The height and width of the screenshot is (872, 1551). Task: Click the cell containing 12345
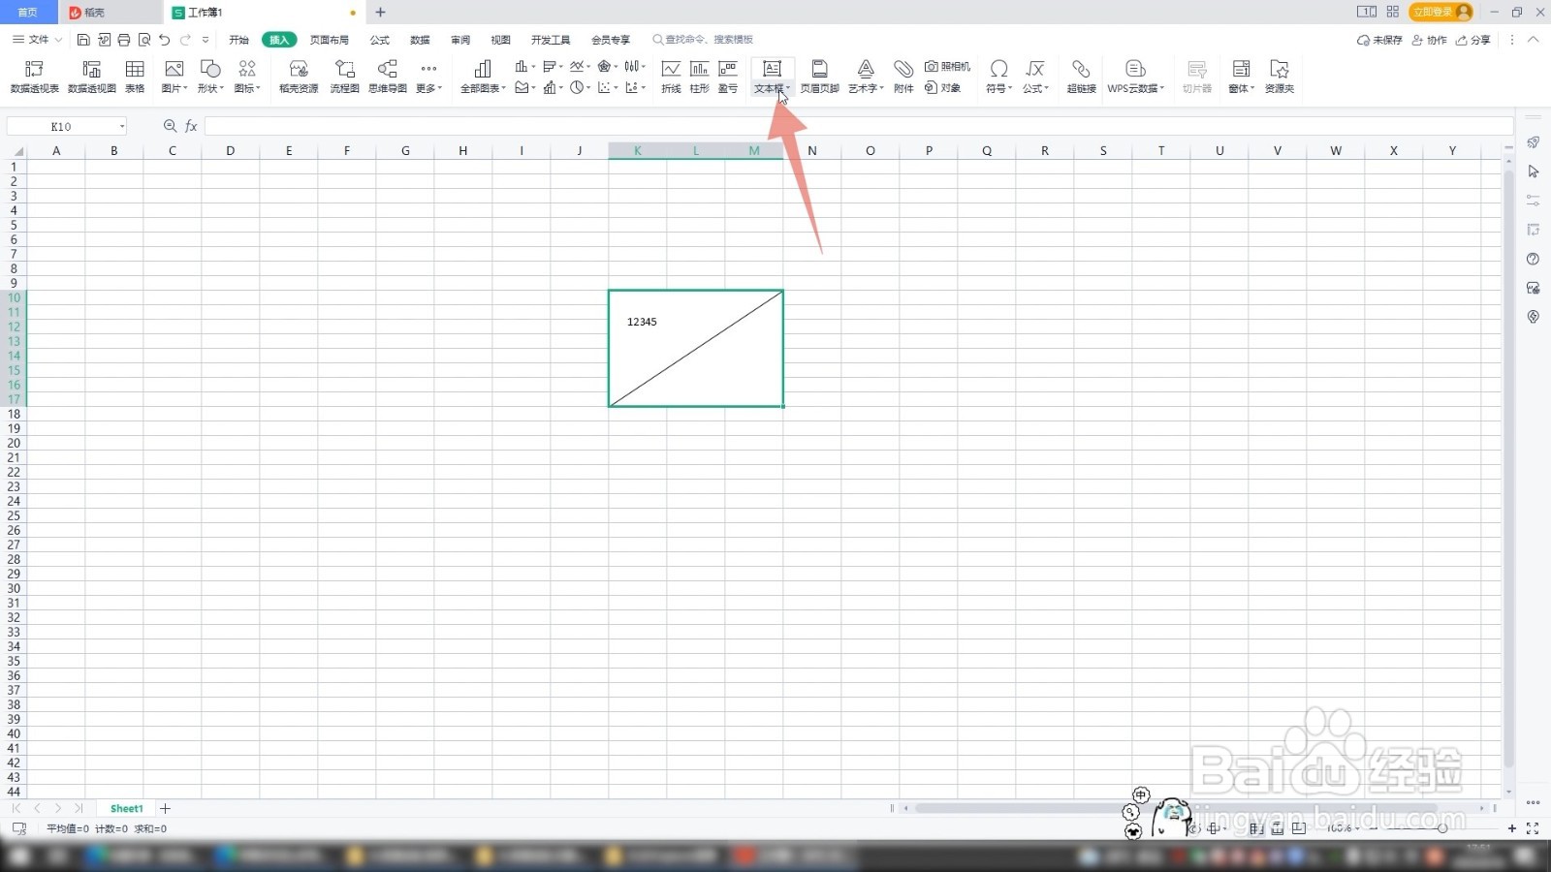(x=695, y=349)
